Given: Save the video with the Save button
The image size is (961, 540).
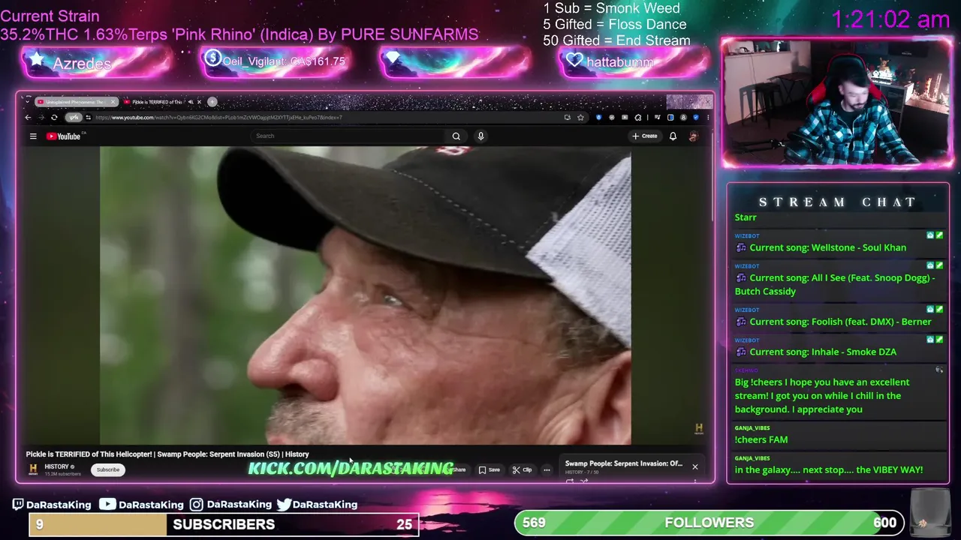Looking at the screenshot, I should pyautogui.click(x=490, y=469).
